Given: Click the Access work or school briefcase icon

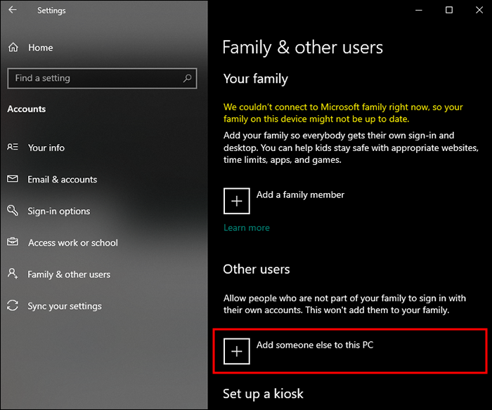Looking at the screenshot, I should click(x=13, y=242).
